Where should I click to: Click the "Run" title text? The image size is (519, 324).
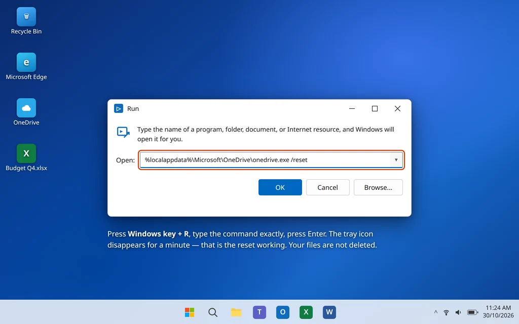pyautogui.click(x=133, y=108)
